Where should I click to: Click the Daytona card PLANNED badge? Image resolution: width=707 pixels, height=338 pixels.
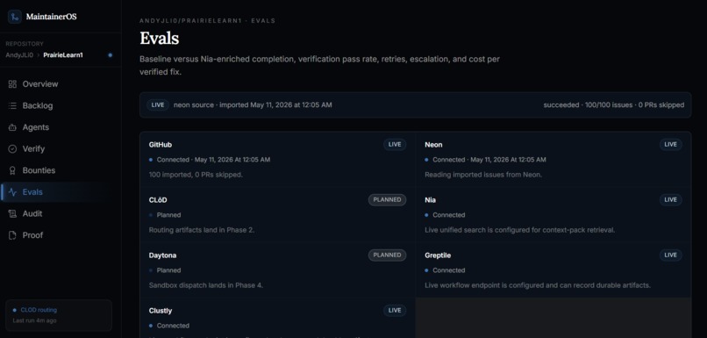388,255
